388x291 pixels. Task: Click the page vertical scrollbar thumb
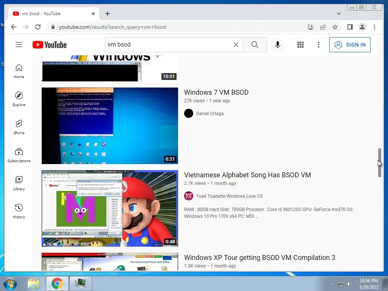pos(380,163)
